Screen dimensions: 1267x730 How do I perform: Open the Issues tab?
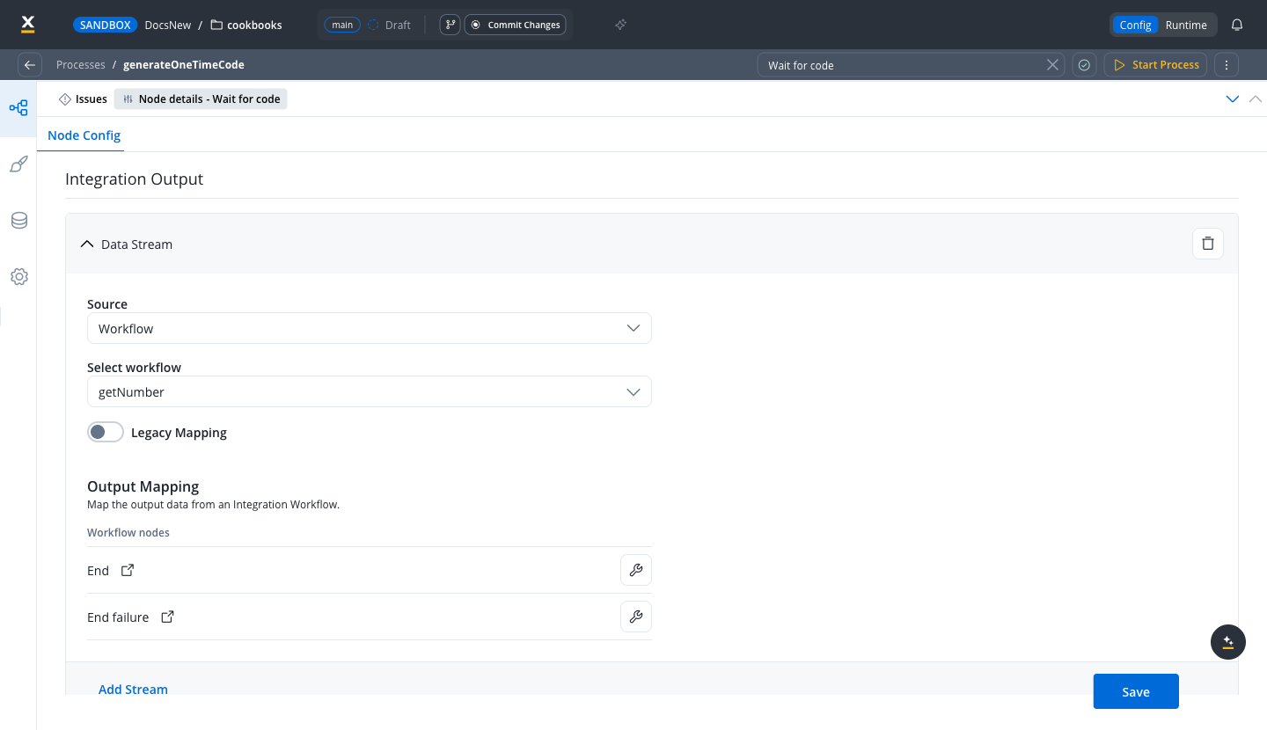83,99
